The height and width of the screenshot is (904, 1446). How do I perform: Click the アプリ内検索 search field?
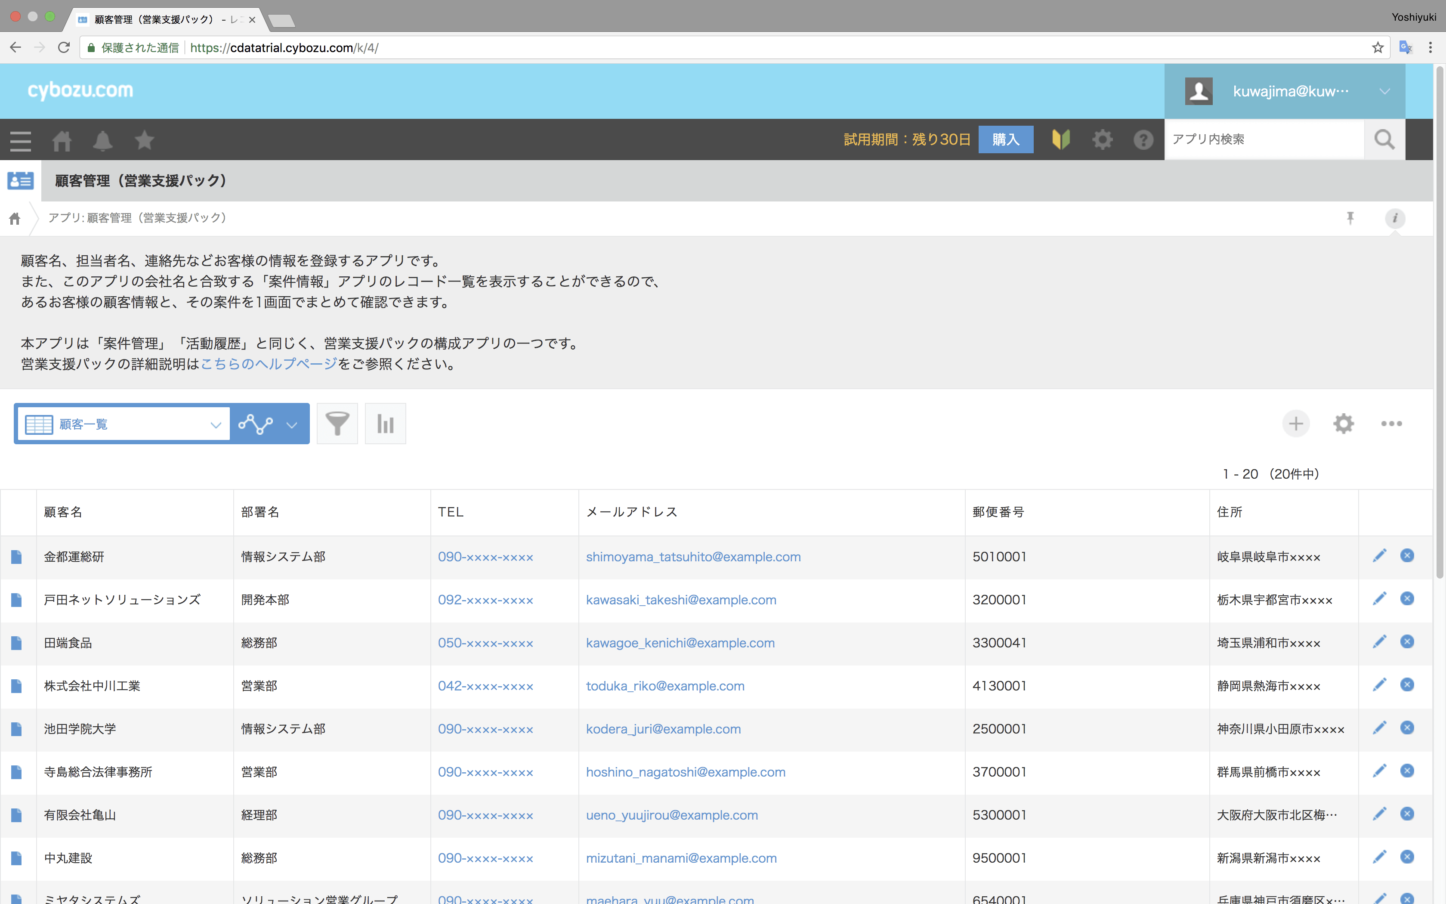point(1264,139)
